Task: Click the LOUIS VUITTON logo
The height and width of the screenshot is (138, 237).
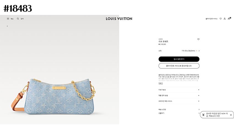Action: [119, 18]
